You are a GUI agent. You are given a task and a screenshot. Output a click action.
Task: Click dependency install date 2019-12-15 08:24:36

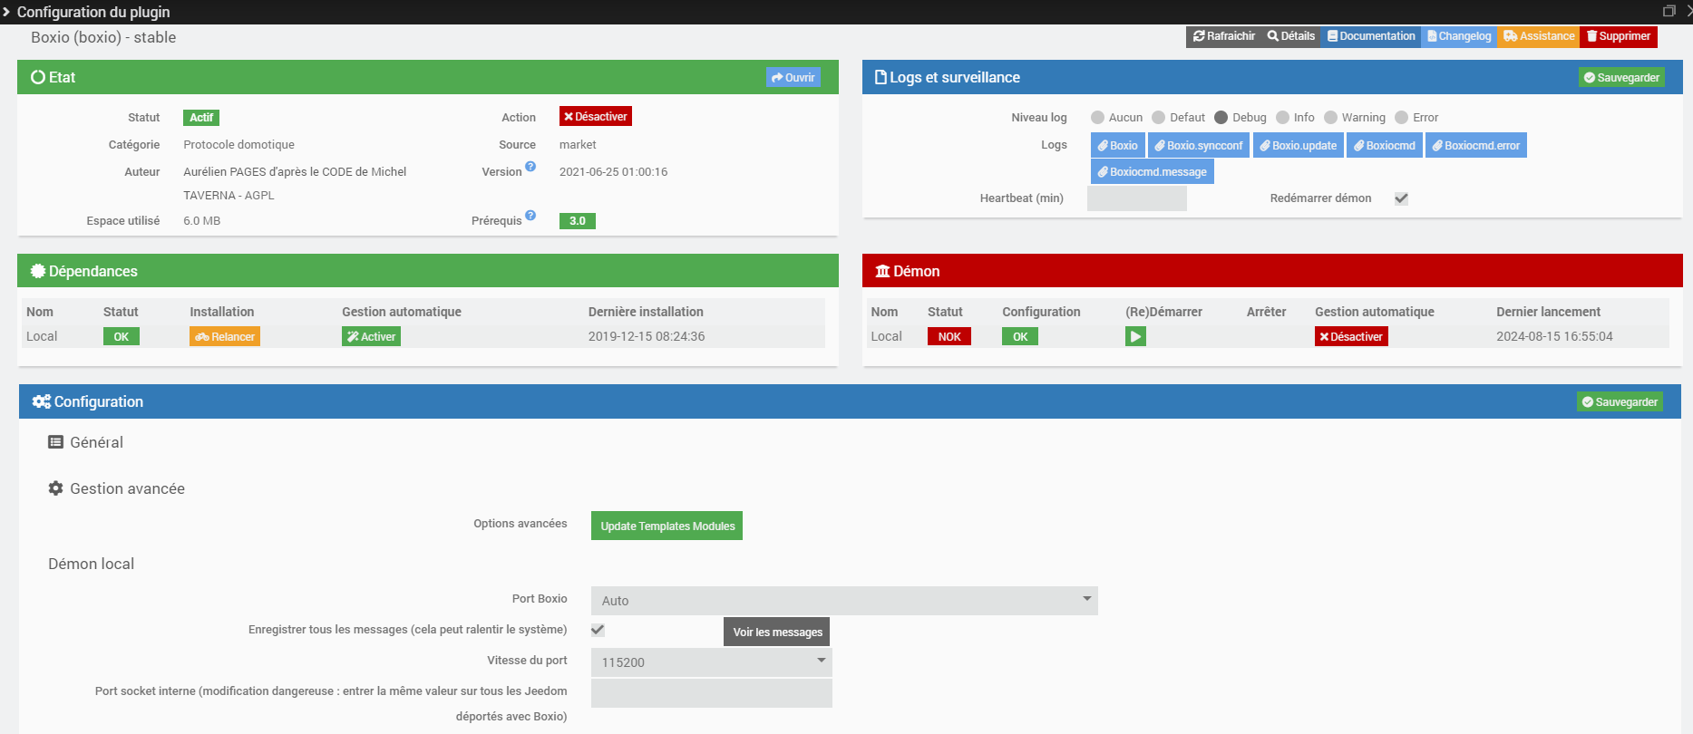point(647,336)
